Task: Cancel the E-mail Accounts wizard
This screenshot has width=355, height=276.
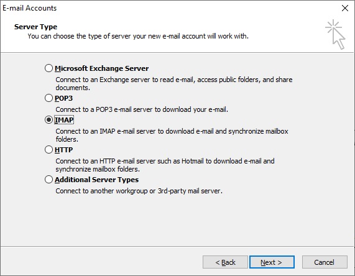Action: (325, 262)
